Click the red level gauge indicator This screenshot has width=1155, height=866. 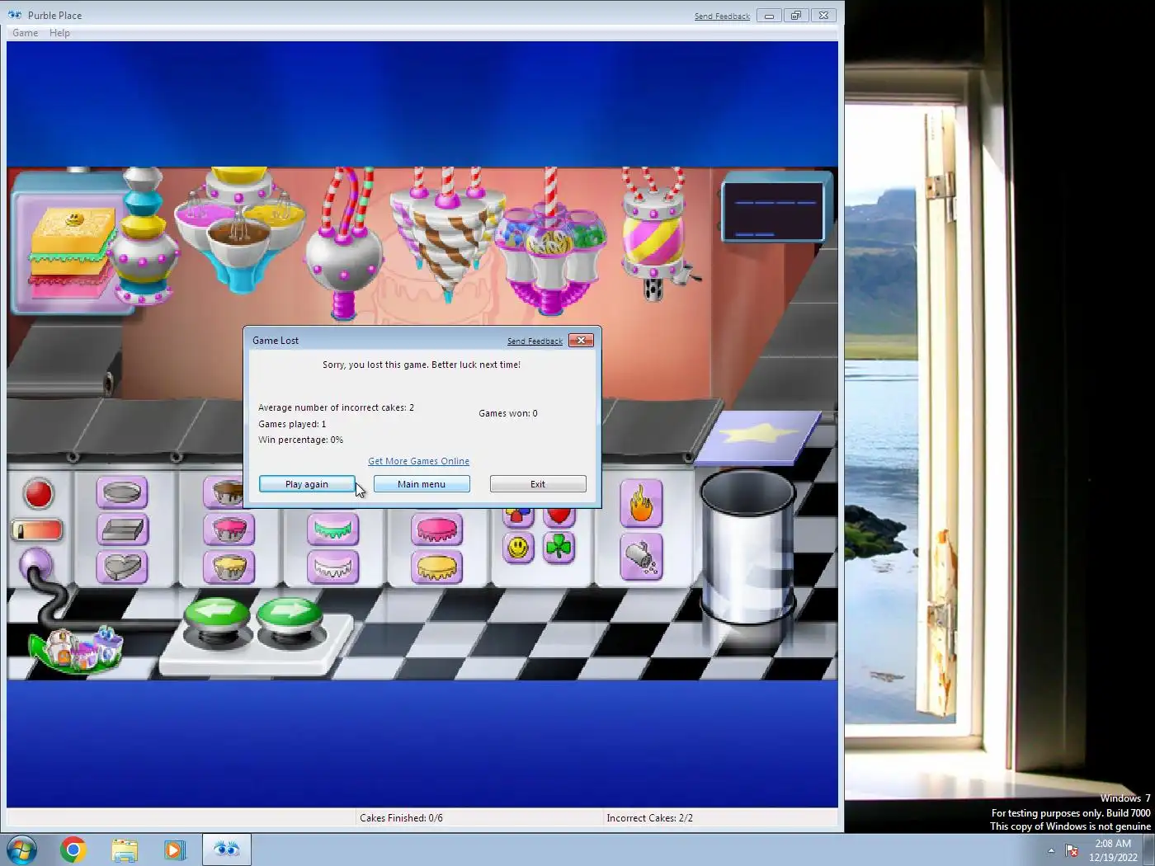[x=37, y=530]
